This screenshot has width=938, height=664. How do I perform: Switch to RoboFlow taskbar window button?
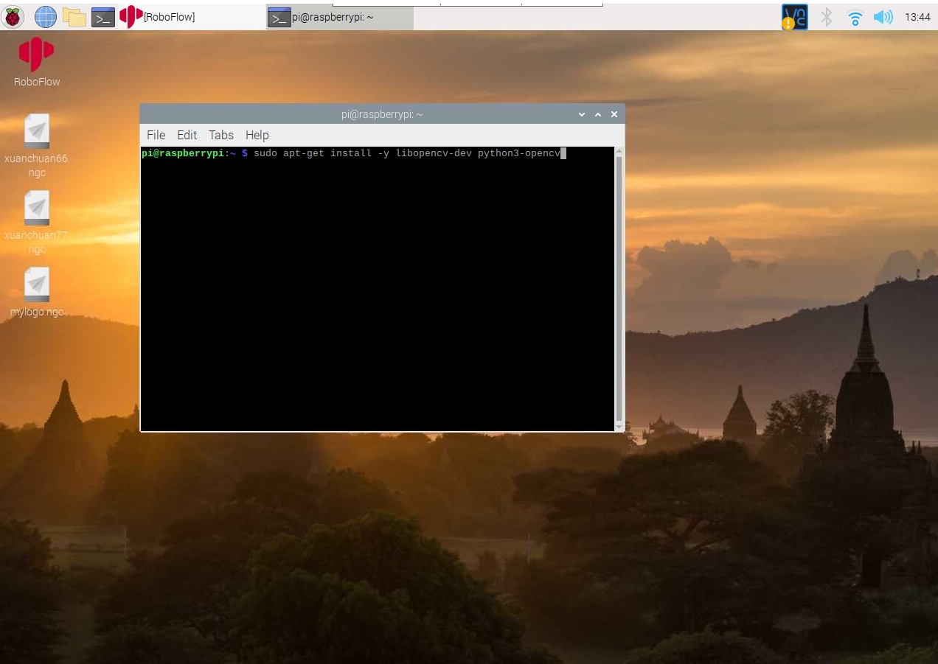click(x=159, y=16)
